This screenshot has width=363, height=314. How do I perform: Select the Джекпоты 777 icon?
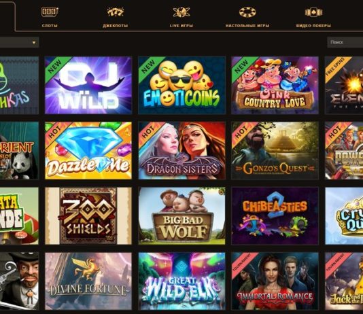pos(116,12)
